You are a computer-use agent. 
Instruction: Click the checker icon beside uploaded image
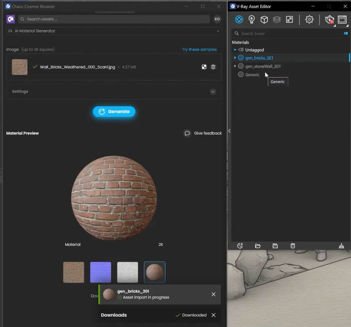(204, 67)
